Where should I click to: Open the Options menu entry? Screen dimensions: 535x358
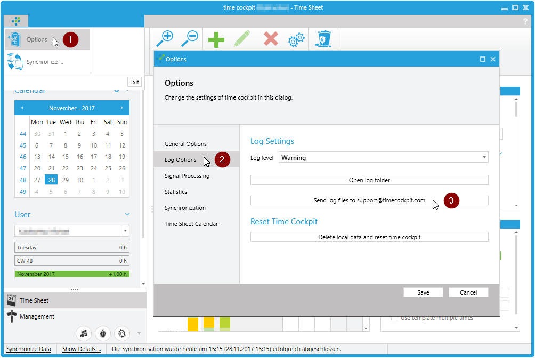point(47,39)
